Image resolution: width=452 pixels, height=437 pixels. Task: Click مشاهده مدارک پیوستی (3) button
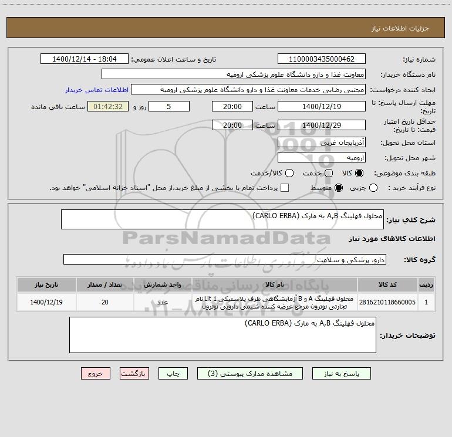pos(250,374)
